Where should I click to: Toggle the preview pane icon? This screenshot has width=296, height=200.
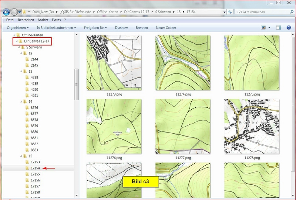[x=279, y=28]
